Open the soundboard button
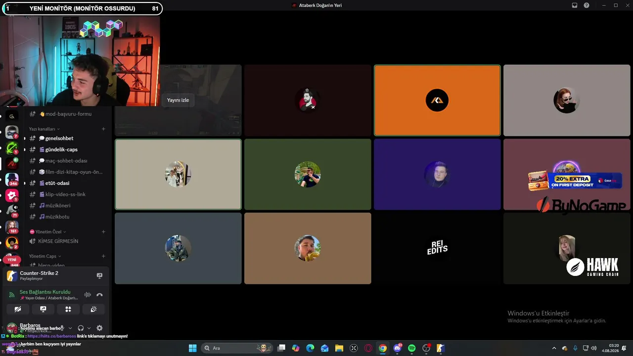Screen dimensions: 633x356 pos(93,309)
